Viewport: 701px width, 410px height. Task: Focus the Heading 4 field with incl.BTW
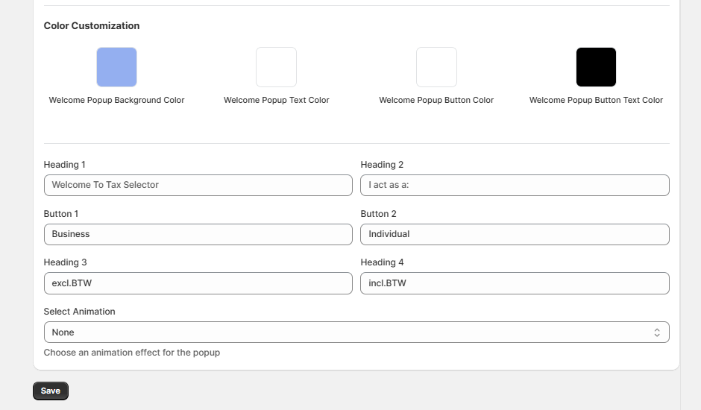click(x=515, y=283)
